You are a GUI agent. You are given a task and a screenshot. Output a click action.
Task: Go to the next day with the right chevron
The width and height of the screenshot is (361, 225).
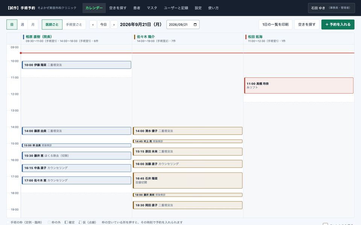(x=114, y=25)
